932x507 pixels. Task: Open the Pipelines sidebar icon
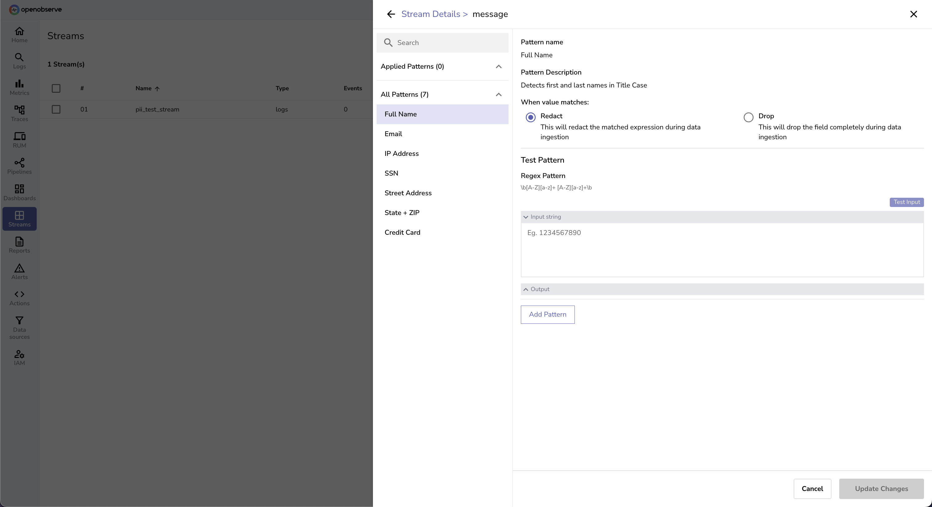click(19, 166)
